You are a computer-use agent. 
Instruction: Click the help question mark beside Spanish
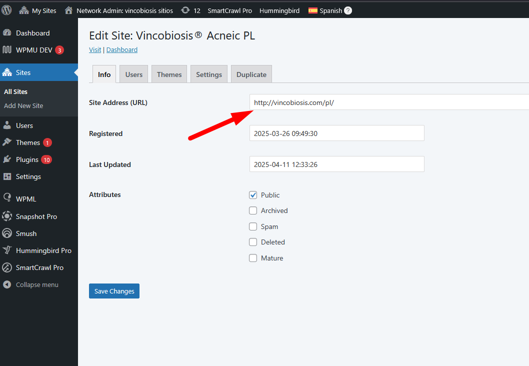(x=348, y=10)
